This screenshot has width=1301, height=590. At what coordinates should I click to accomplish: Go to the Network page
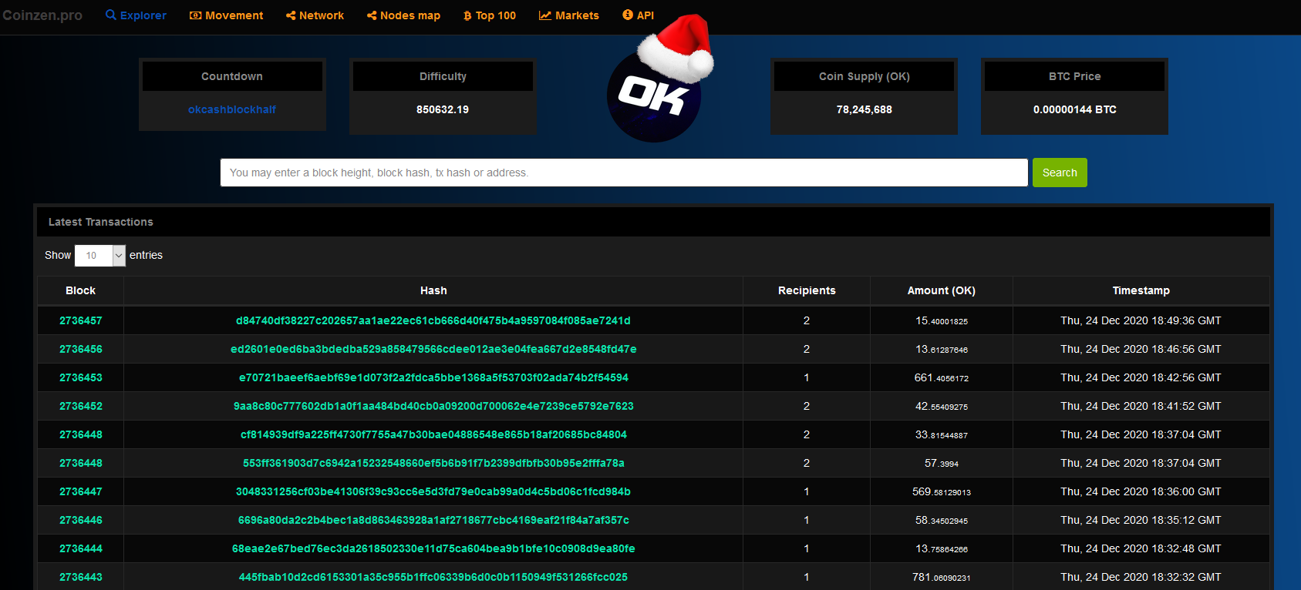pos(315,15)
